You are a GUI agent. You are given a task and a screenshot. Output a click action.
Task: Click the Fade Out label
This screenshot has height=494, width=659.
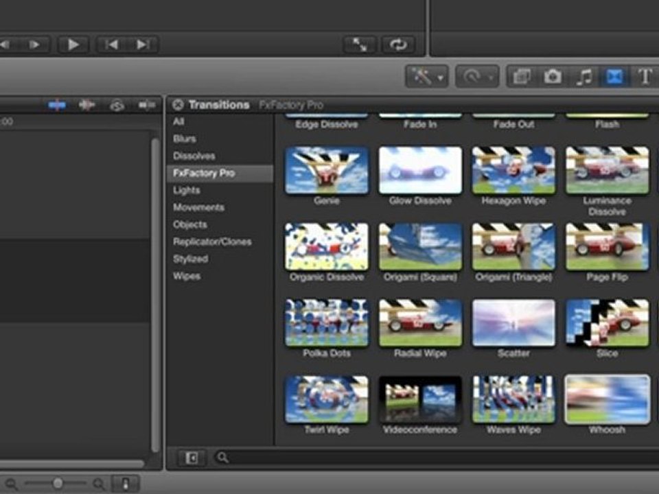coord(513,124)
